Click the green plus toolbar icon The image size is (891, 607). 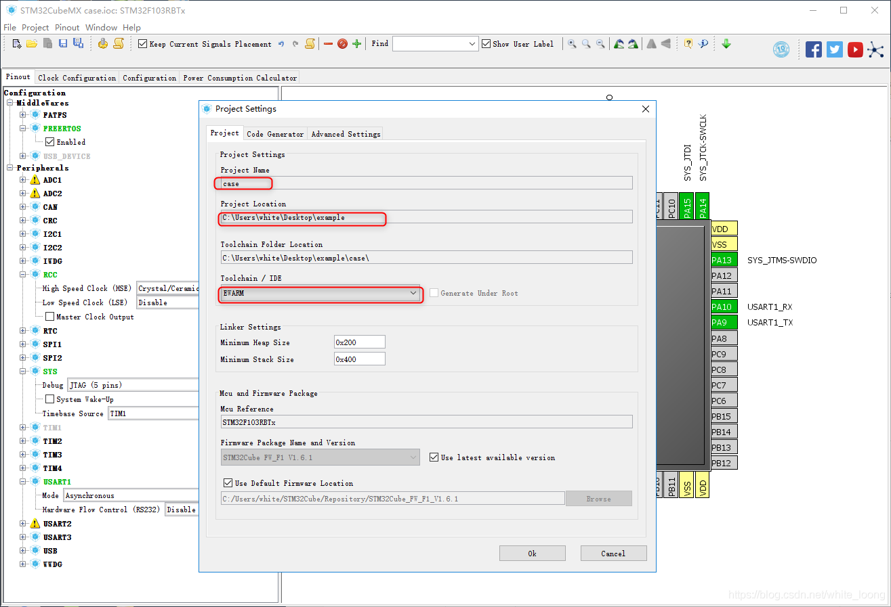(x=357, y=44)
